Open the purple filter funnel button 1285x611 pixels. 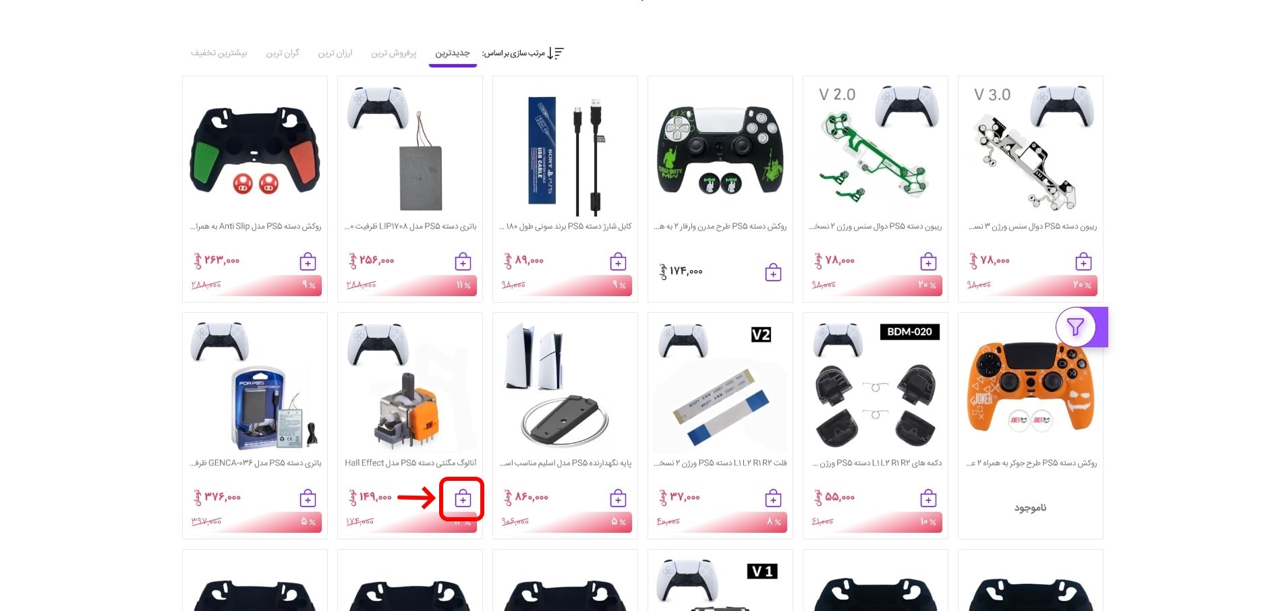click(1075, 327)
